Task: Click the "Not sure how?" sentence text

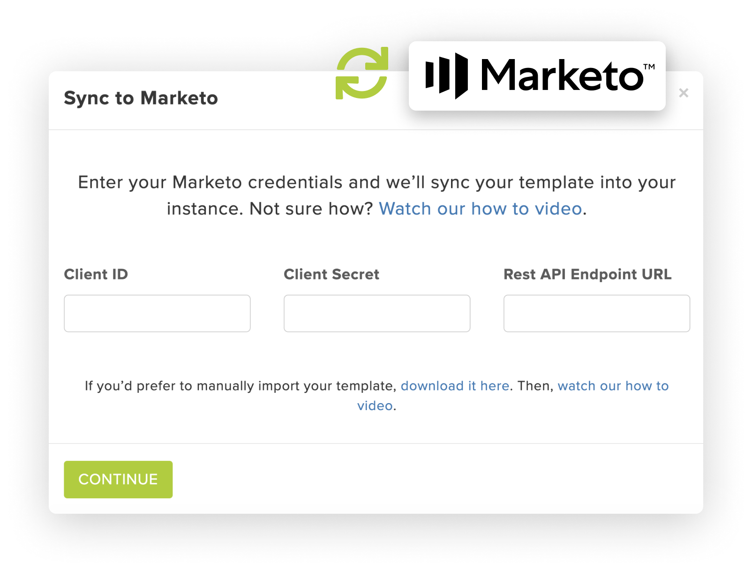Action: coord(311,209)
